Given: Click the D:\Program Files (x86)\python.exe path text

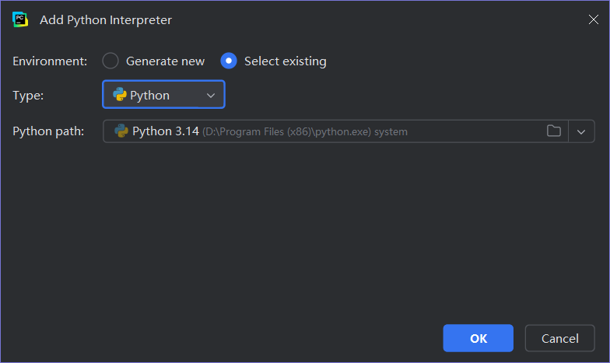Looking at the screenshot, I should 286,132.
